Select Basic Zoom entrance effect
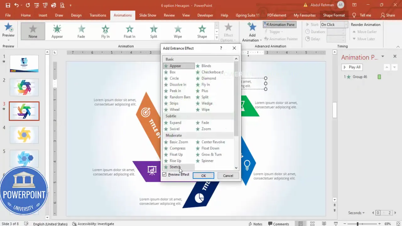Image resolution: width=402 pixels, height=226 pixels. [179, 142]
